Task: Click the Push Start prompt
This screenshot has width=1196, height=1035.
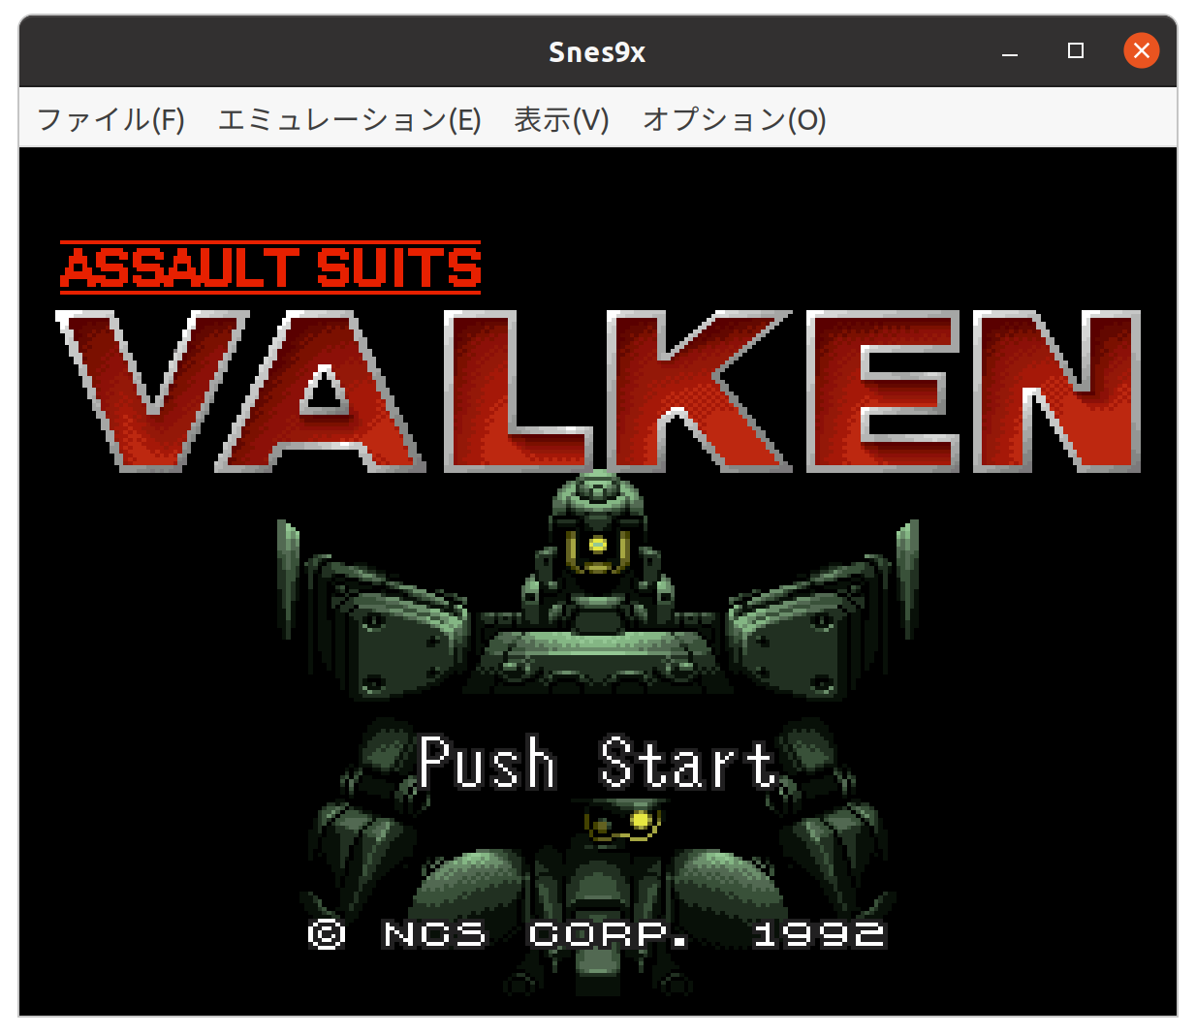Action: pyautogui.click(x=597, y=764)
